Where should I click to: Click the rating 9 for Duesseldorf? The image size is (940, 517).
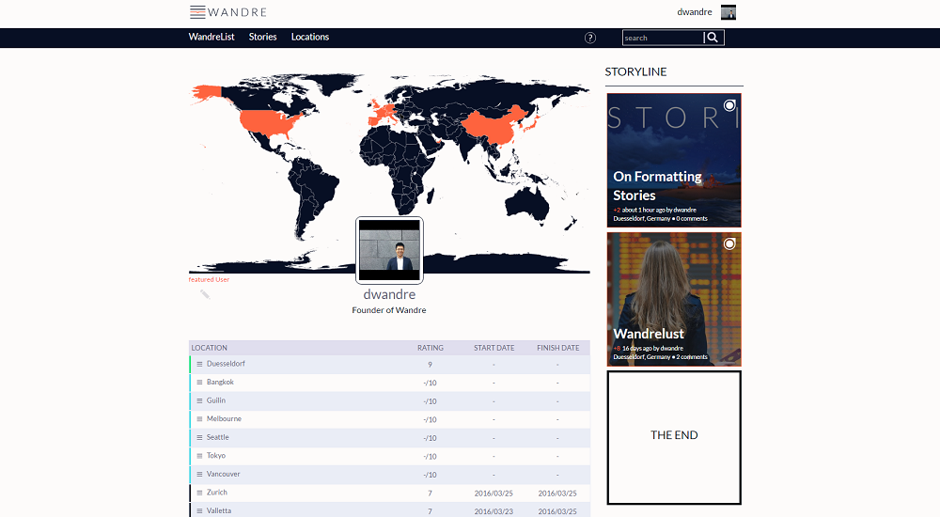click(x=430, y=365)
